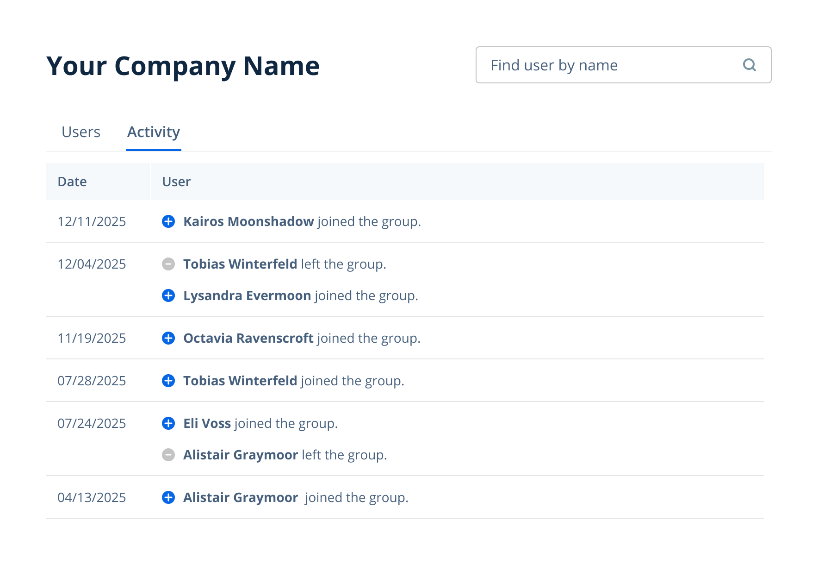
Task: Click the Your Company Name heading
Action: coord(183,66)
